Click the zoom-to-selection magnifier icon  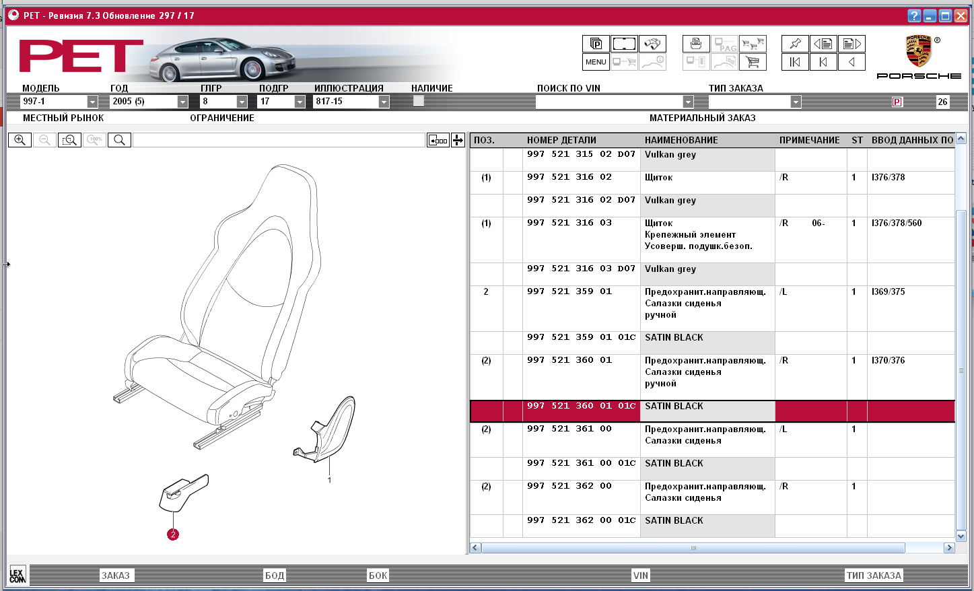point(69,140)
